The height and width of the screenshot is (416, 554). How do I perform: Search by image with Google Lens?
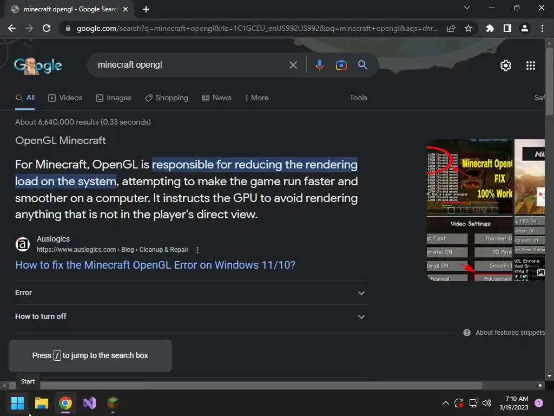point(341,65)
